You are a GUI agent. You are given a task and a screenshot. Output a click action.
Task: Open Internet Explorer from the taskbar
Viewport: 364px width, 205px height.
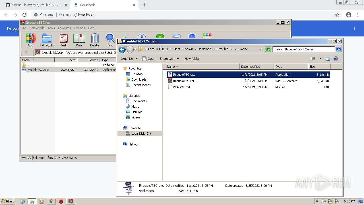23,201
